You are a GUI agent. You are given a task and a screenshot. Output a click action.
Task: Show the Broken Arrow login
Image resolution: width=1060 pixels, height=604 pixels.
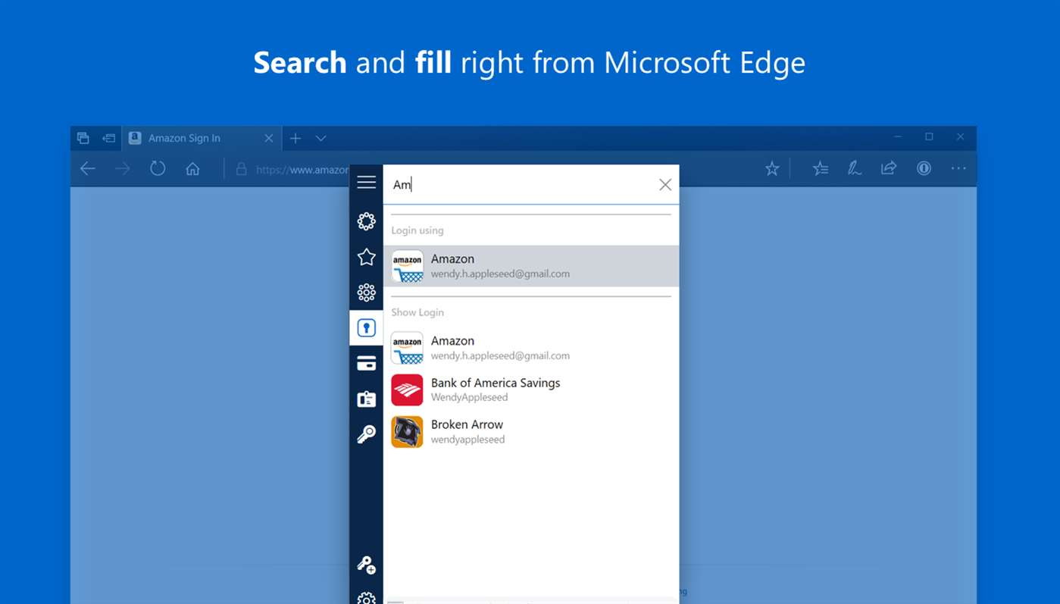(531, 431)
